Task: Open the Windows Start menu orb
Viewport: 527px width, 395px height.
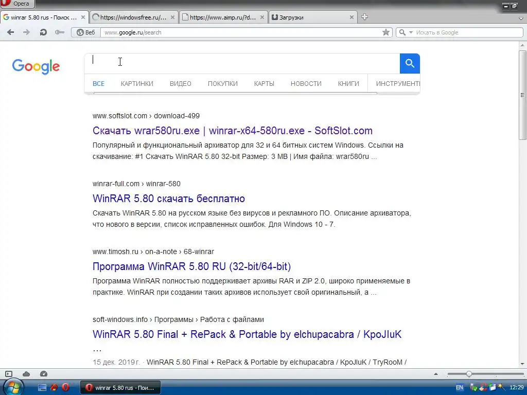Action: [13, 387]
